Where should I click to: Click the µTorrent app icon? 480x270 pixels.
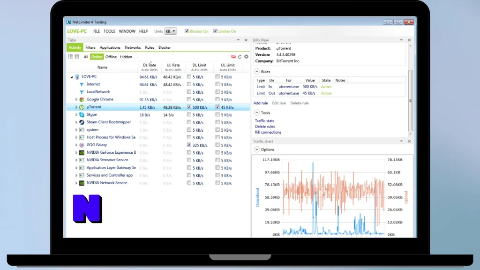point(82,107)
